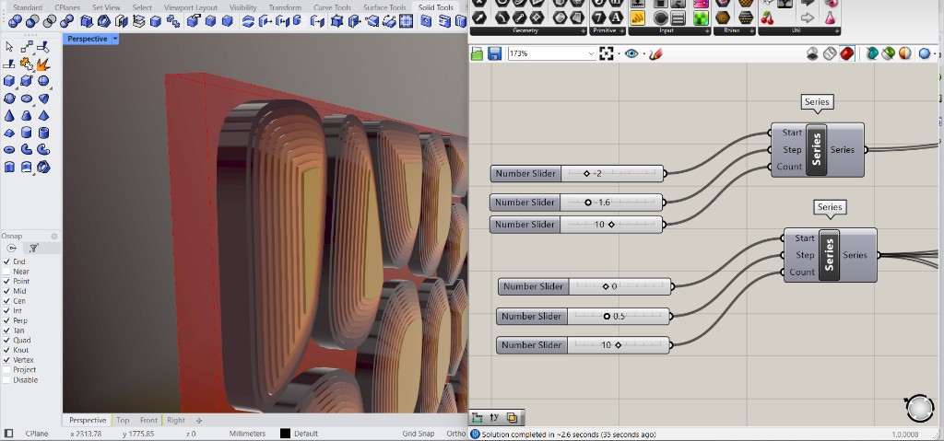Click slider handle with value 1.6
Screen dimensions: 944x441
(x=588, y=203)
